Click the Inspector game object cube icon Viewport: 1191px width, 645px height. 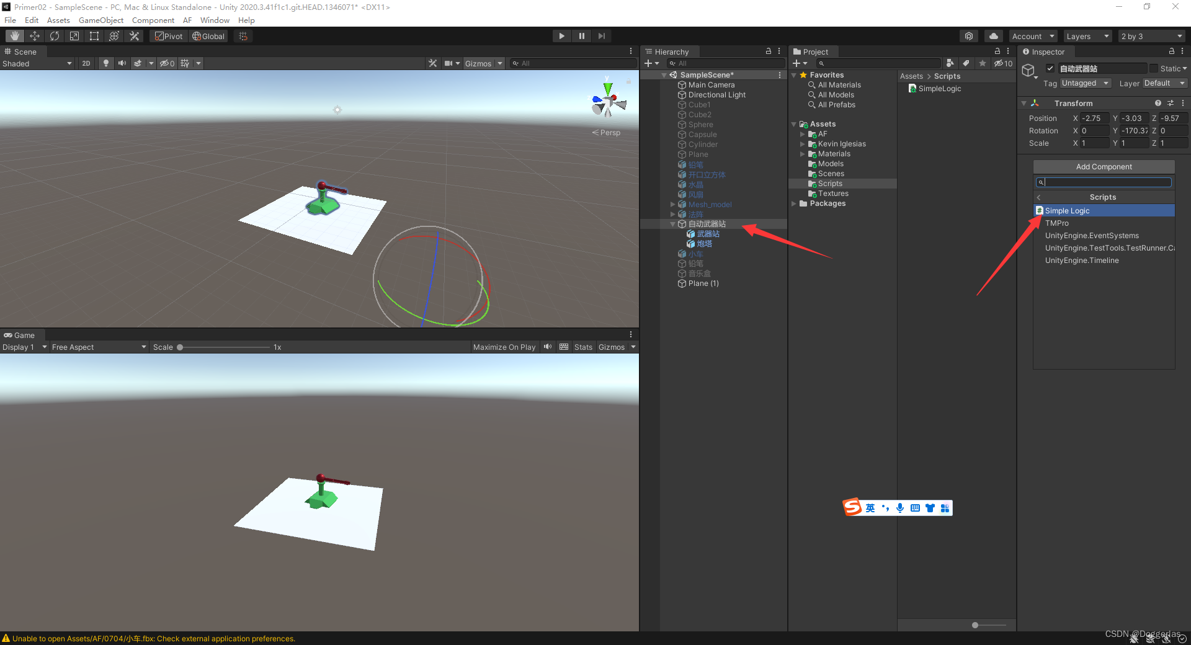1029,71
